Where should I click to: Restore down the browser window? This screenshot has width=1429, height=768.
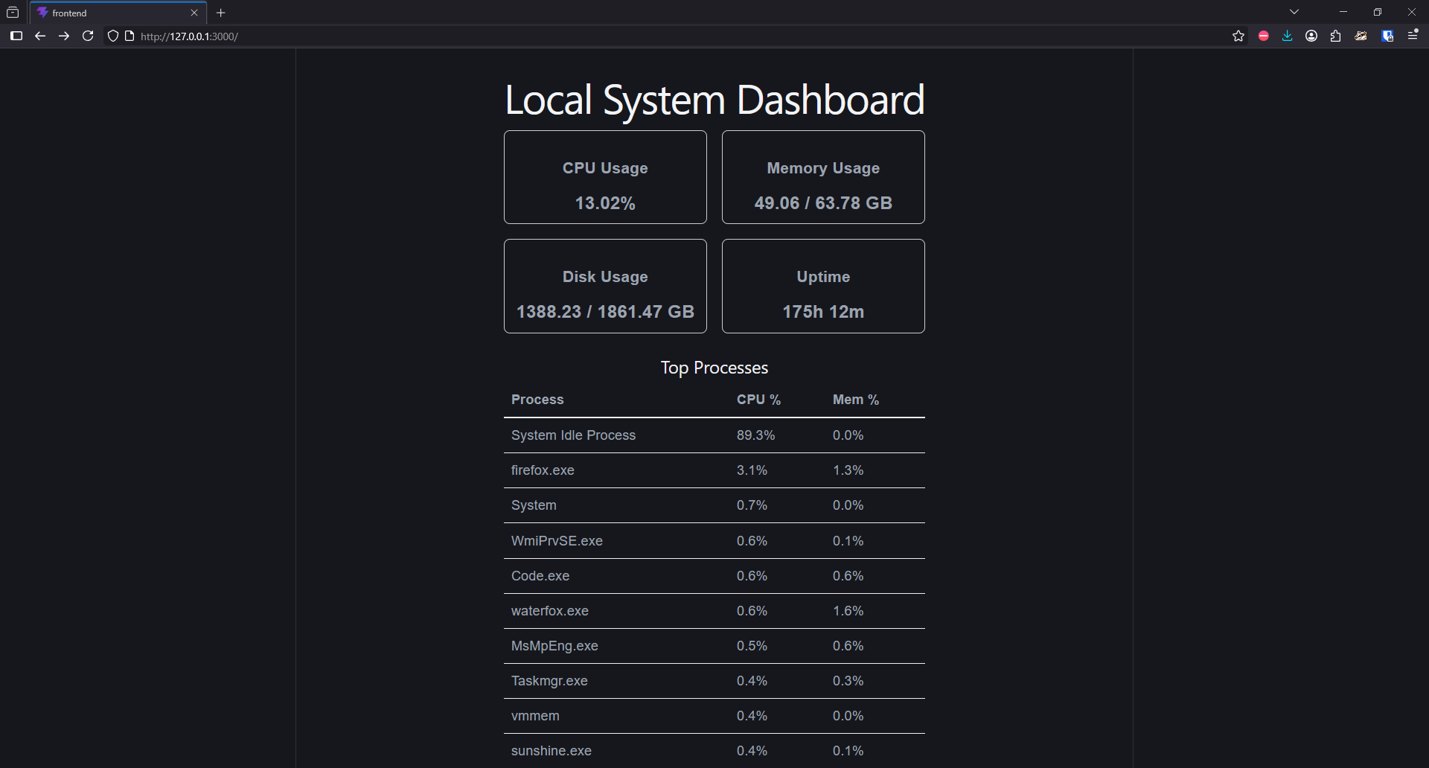point(1378,12)
